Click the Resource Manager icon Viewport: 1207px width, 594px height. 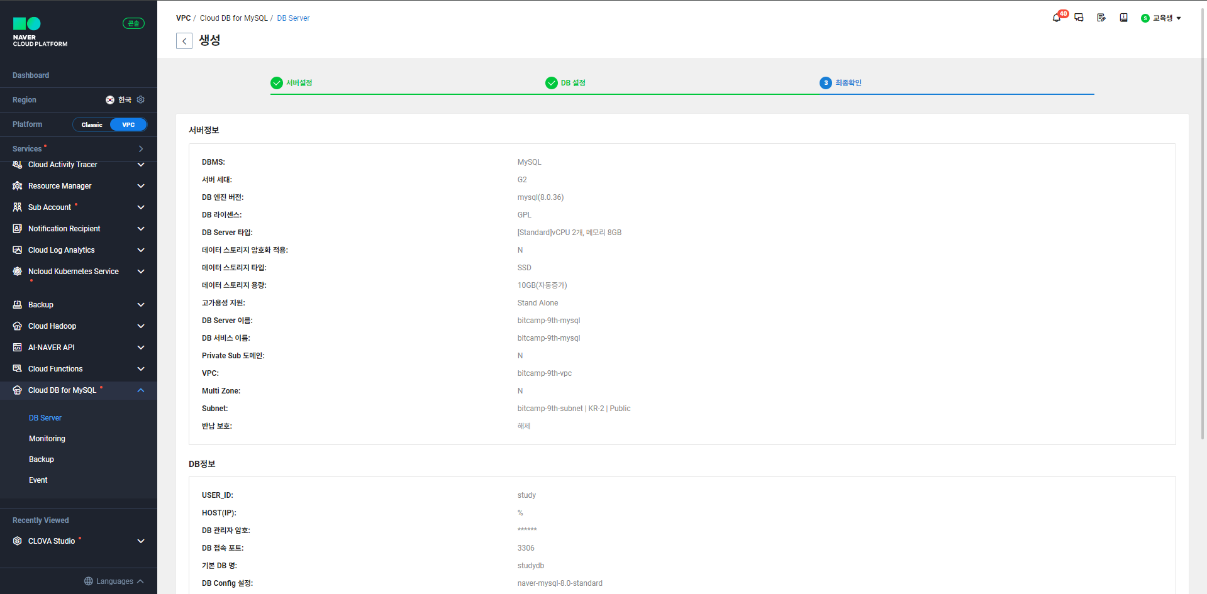pyautogui.click(x=18, y=186)
